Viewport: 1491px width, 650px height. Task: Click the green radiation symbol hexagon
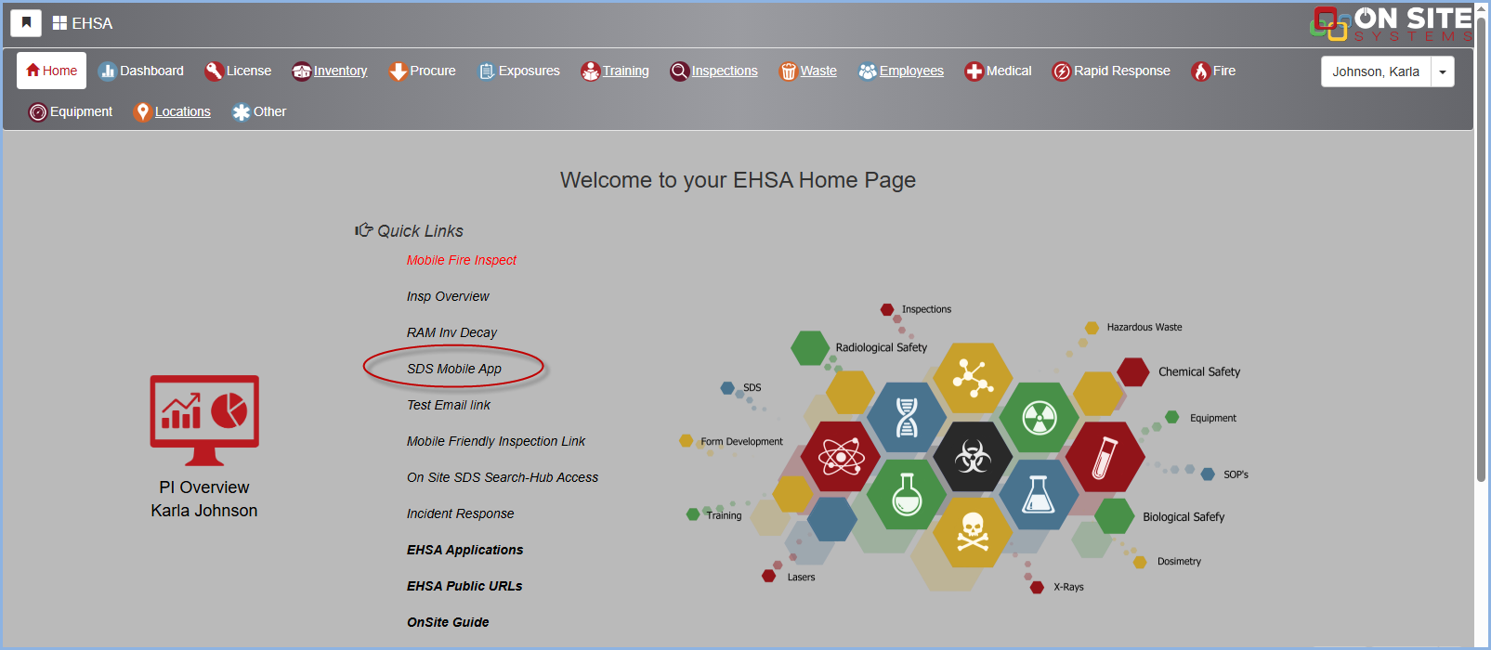tap(1040, 418)
